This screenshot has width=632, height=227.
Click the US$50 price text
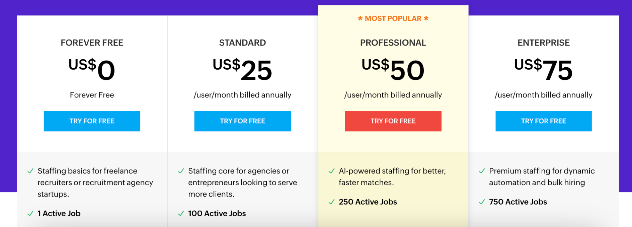(x=392, y=68)
